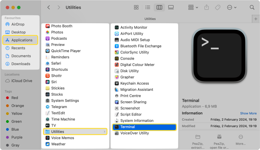260x150 pixels.
Task: Select the Utilities tab in the tab bar
Action: click(150, 19)
